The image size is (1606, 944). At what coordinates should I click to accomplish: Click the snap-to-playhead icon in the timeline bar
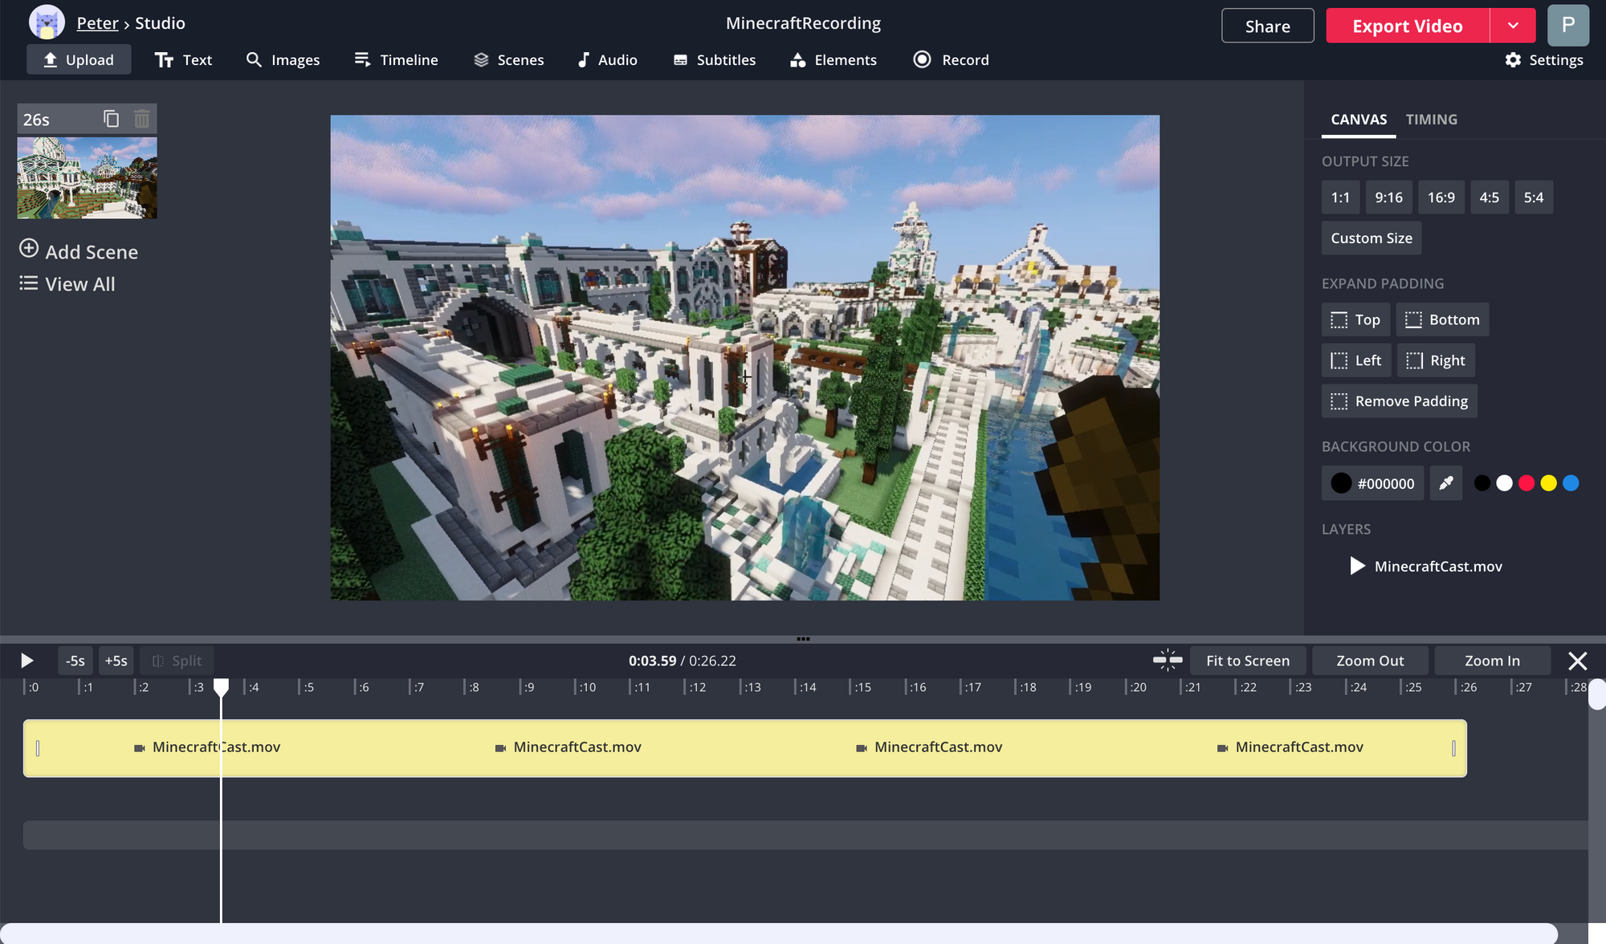click(x=1168, y=661)
